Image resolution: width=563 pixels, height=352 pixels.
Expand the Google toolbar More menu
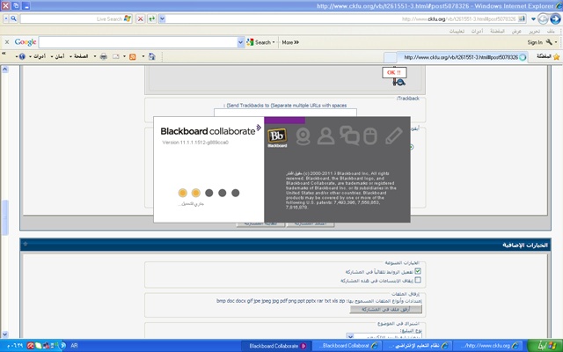[x=290, y=42]
